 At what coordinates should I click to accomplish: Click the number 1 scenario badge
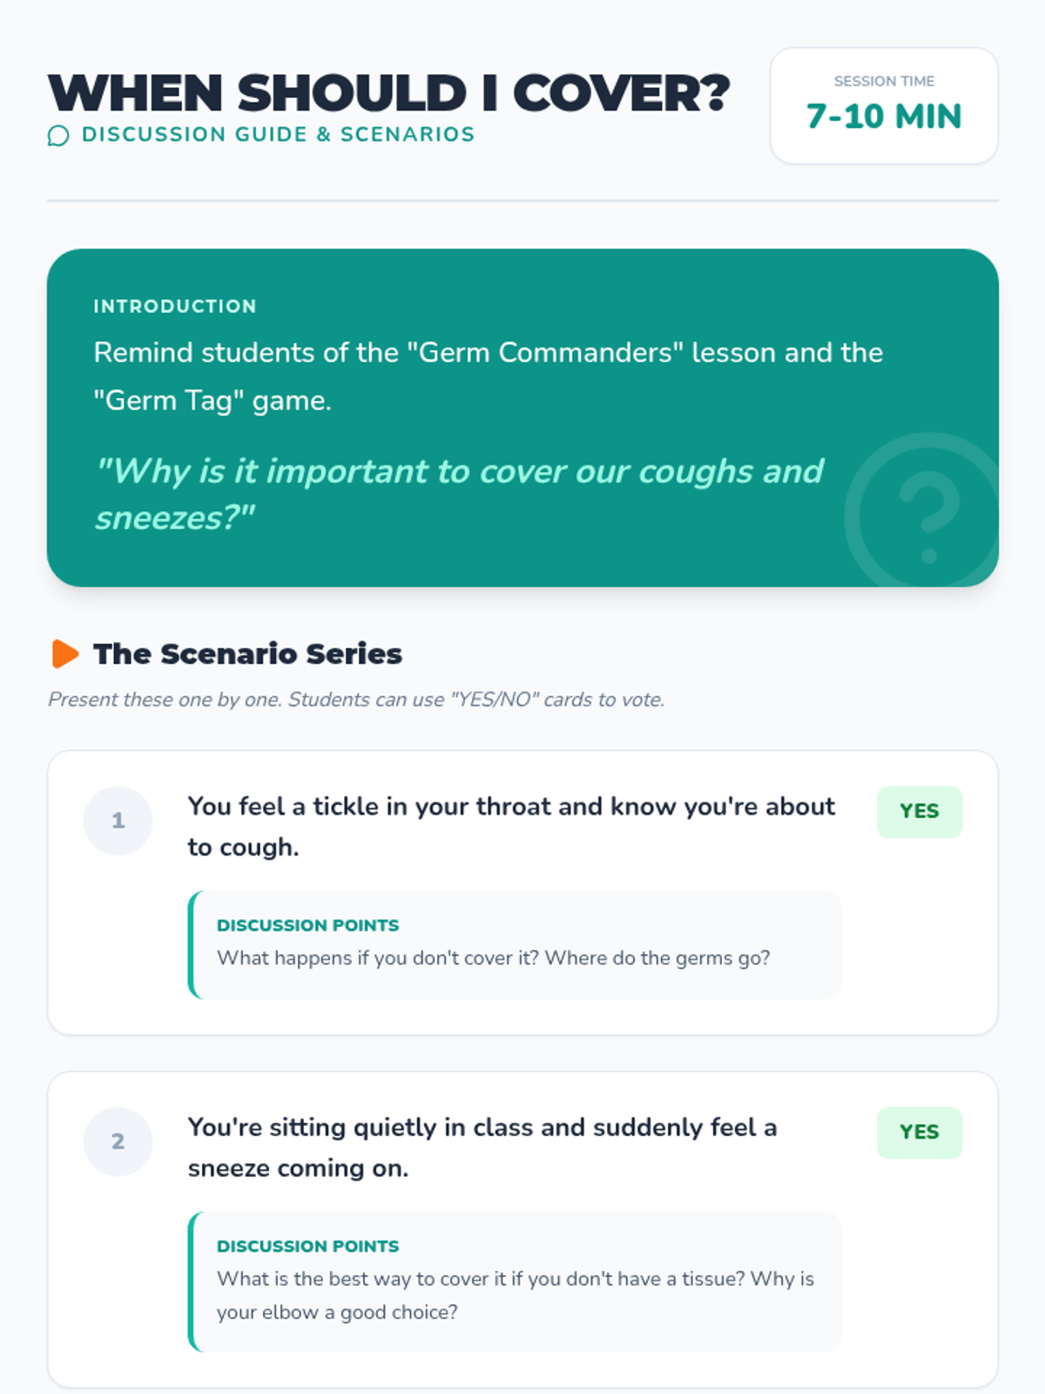point(118,821)
